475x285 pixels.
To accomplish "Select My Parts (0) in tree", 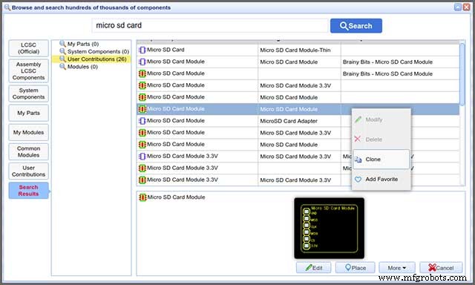I will coord(82,44).
